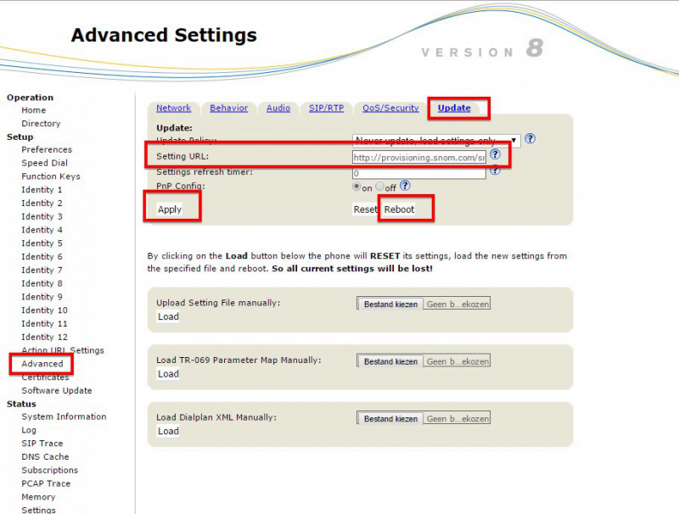Viewport: 679px width, 514px height.
Task: Open Advanced in the sidebar
Action: pyautogui.click(x=42, y=364)
